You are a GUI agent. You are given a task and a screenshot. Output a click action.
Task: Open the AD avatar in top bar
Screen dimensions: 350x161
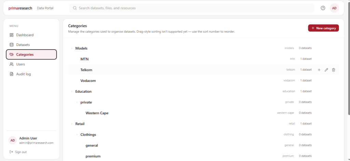pos(334,8)
